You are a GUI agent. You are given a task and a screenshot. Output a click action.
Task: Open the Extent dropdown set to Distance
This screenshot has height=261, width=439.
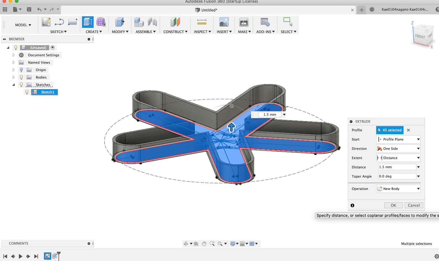(398, 158)
